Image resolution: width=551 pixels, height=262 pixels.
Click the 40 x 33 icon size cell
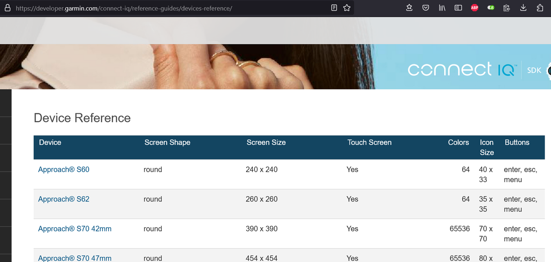coord(486,175)
